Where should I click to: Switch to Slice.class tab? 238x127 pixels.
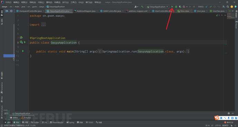(x=185, y=11)
